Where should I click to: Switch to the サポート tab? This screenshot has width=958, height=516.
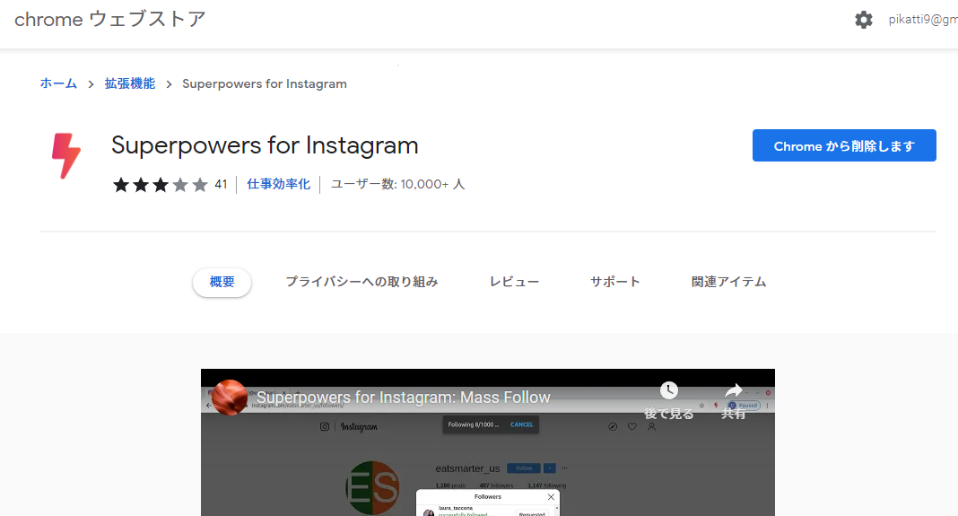(614, 282)
